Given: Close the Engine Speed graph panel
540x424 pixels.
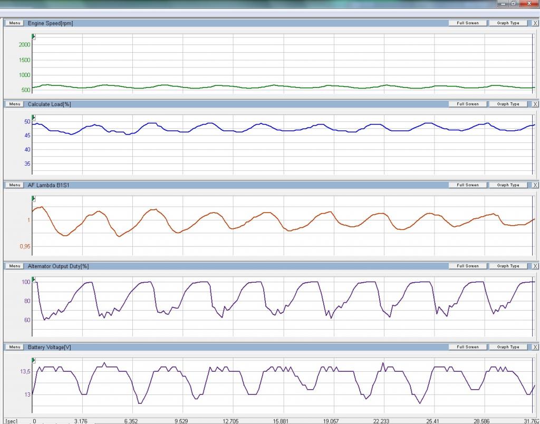Looking at the screenshot, I should pos(535,23).
